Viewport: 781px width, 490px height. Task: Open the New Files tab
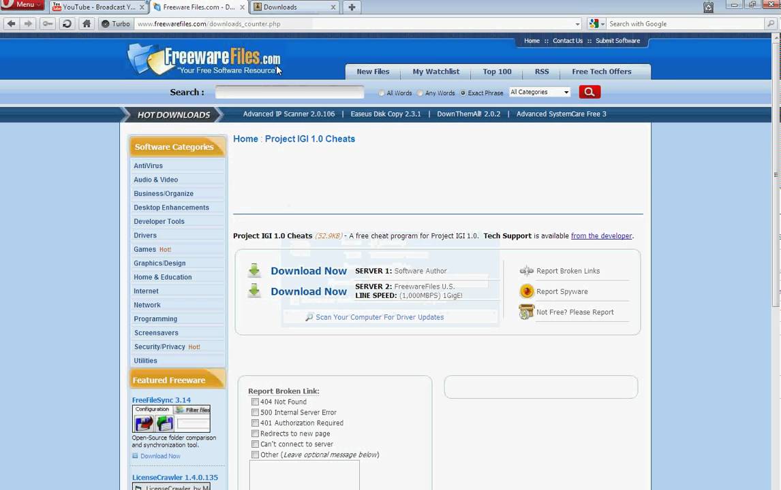[373, 71]
